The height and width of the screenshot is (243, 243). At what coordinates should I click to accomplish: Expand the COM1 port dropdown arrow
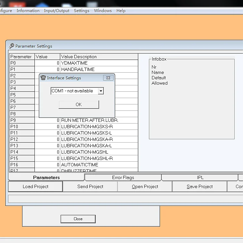point(101,91)
